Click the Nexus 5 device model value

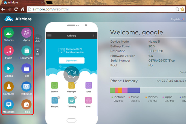tap(154, 42)
